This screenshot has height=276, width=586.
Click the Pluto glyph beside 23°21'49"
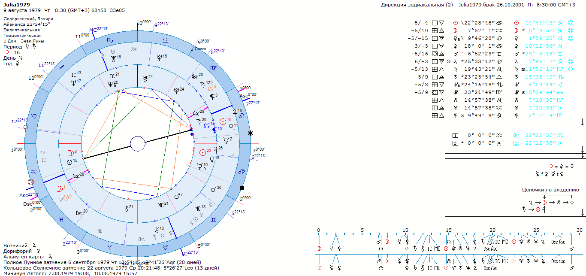point(456,92)
